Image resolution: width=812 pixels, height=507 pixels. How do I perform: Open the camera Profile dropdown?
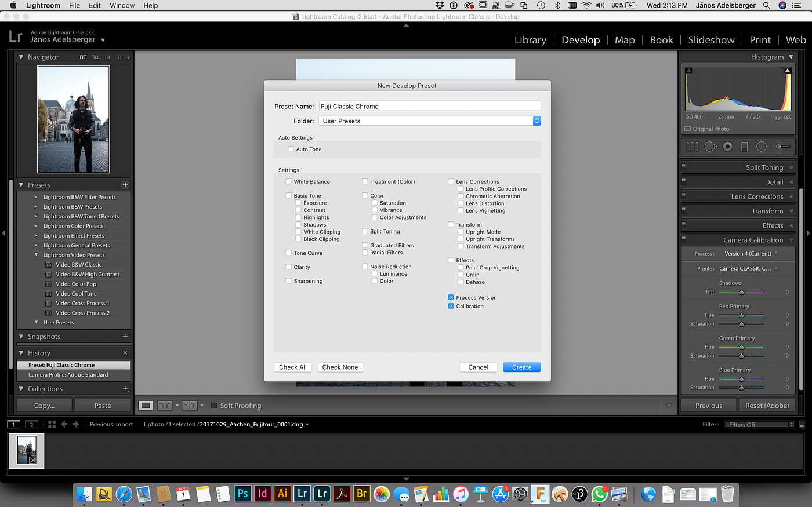(x=748, y=268)
